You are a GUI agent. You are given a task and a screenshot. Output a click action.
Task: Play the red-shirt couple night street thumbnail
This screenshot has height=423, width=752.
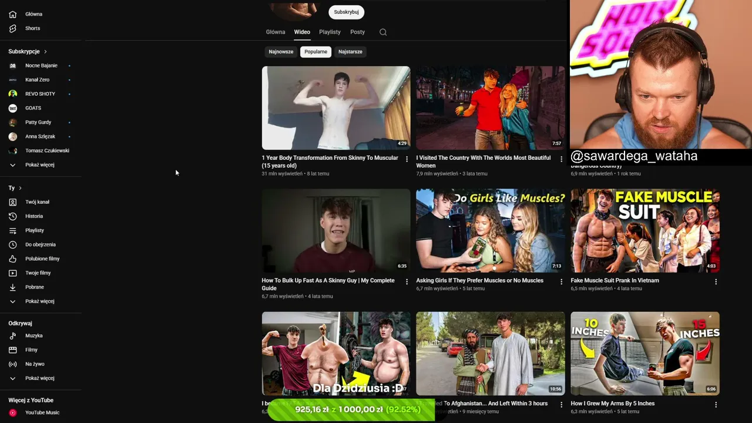pyautogui.click(x=491, y=108)
